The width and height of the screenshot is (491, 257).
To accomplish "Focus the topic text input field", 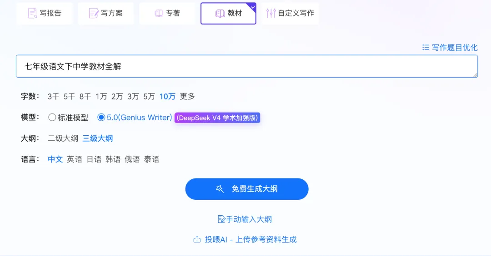I will [247, 66].
